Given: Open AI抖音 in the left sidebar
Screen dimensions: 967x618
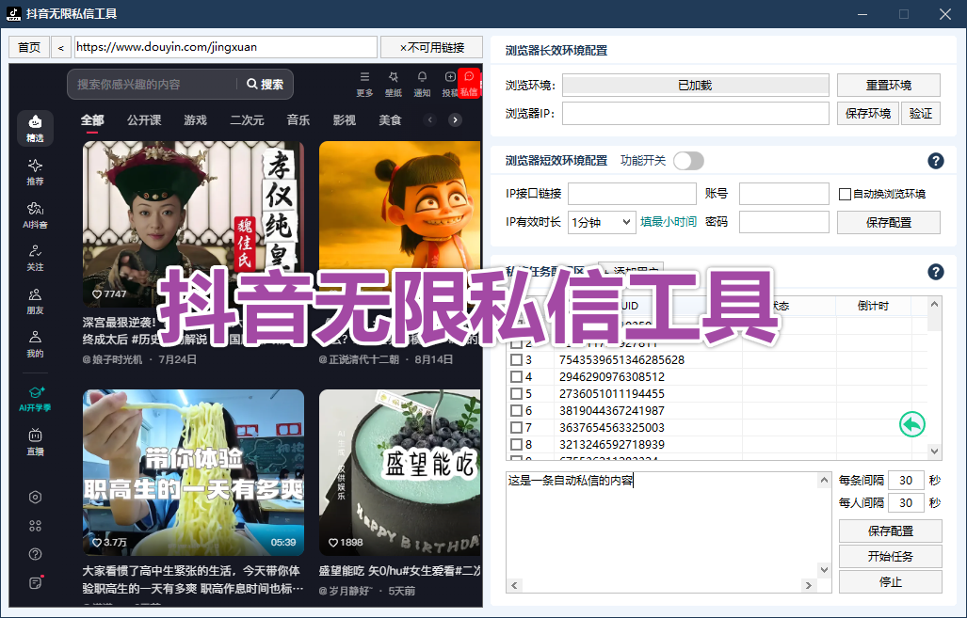Looking at the screenshot, I should [35, 214].
